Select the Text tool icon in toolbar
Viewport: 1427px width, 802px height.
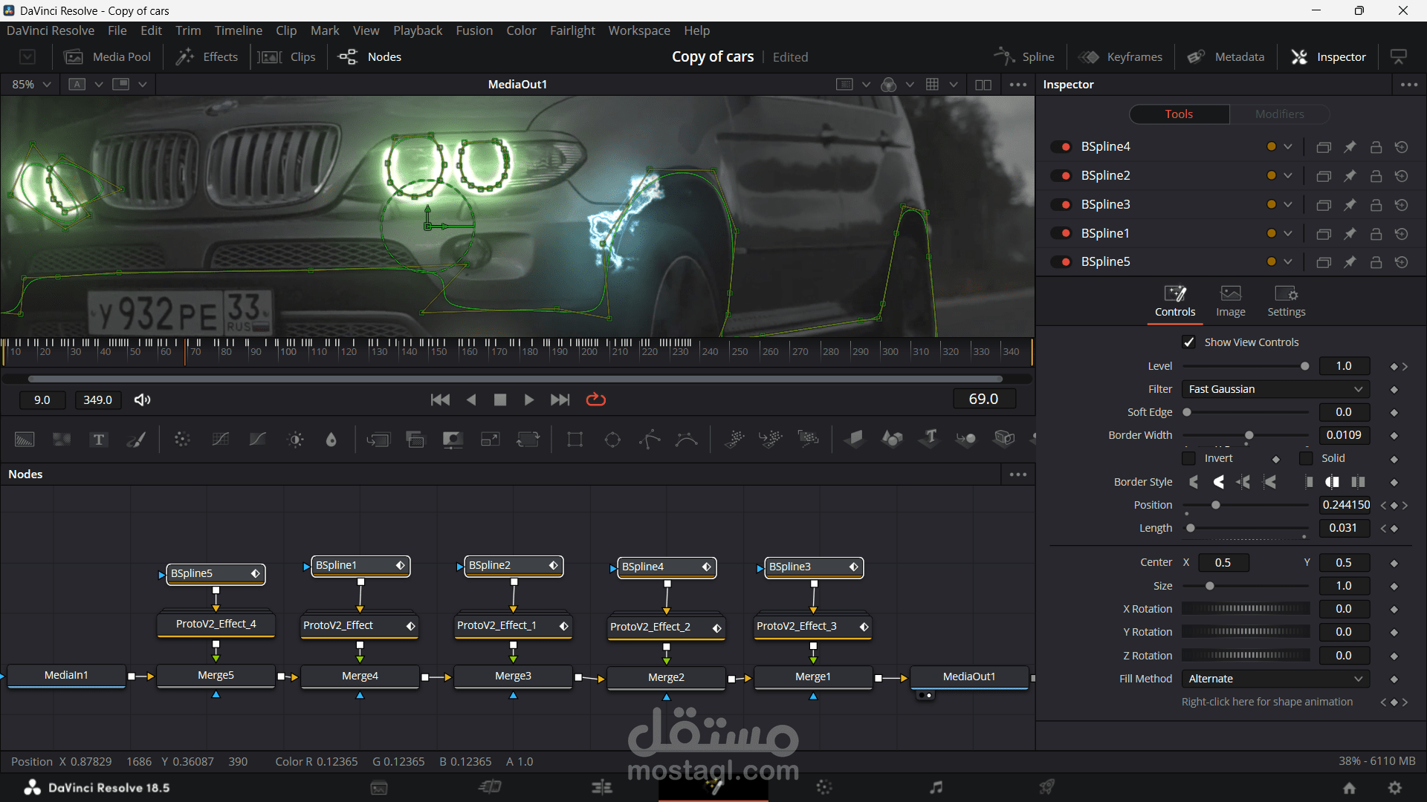click(98, 440)
